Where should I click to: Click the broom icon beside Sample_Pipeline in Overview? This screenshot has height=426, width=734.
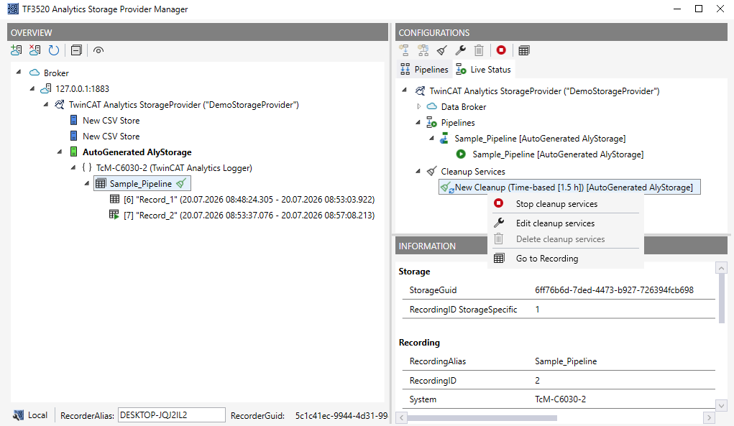(182, 183)
